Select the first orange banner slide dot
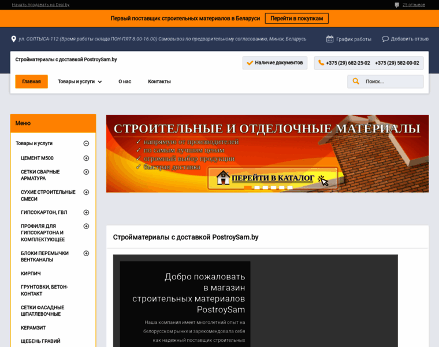Image resolution: width=439 pixels, height=347 pixels. pos(248,187)
